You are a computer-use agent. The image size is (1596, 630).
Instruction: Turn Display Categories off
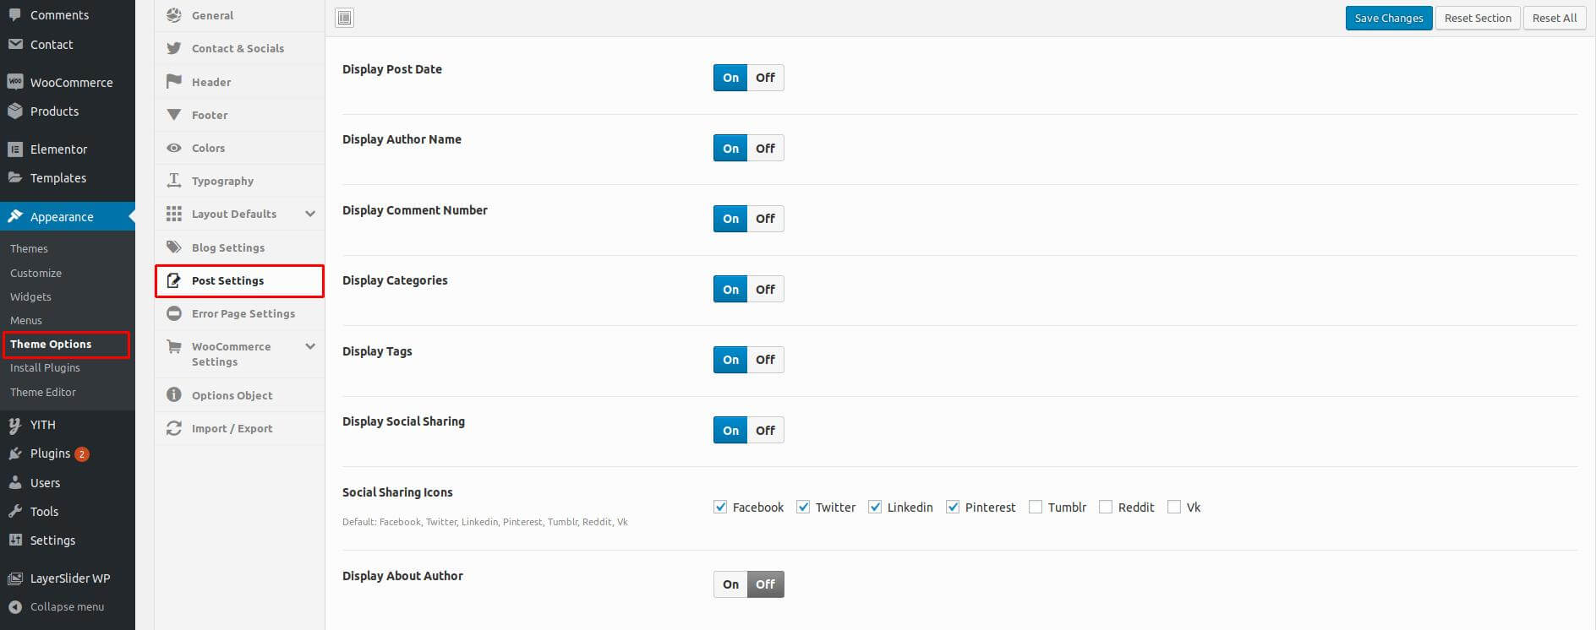[x=765, y=290]
